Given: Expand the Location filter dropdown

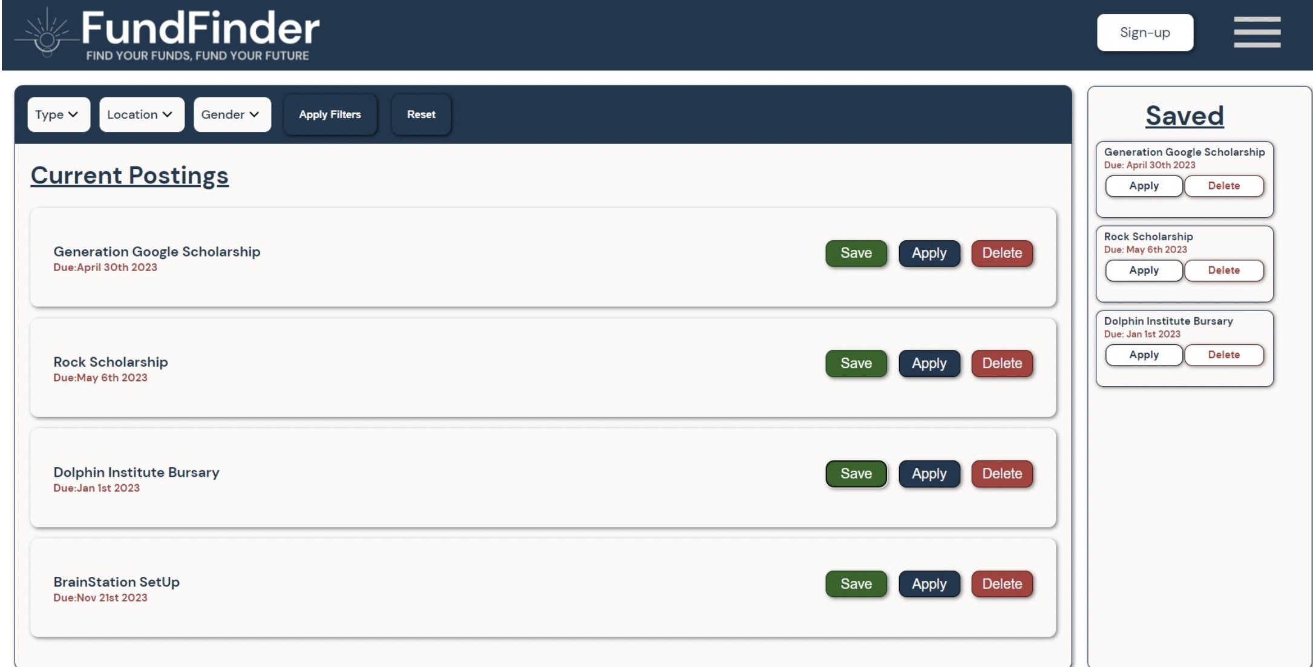Looking at the screenshot, I should (x=142, y=114).
